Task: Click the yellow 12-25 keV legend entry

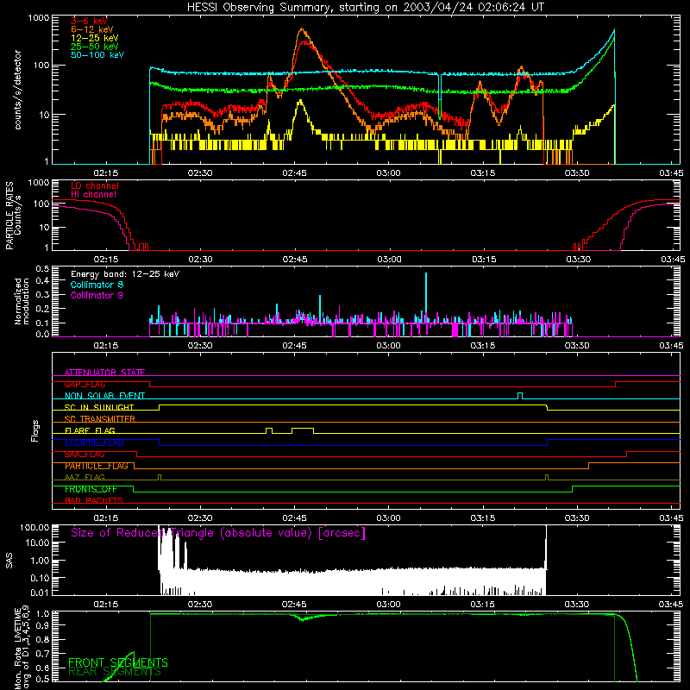Action: [x=94, y=38]
